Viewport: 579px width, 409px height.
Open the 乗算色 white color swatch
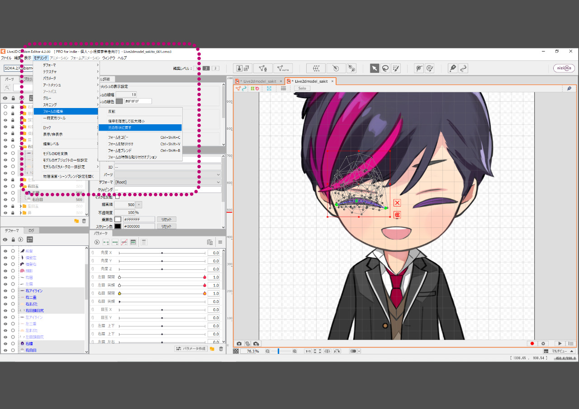point(118,219)
